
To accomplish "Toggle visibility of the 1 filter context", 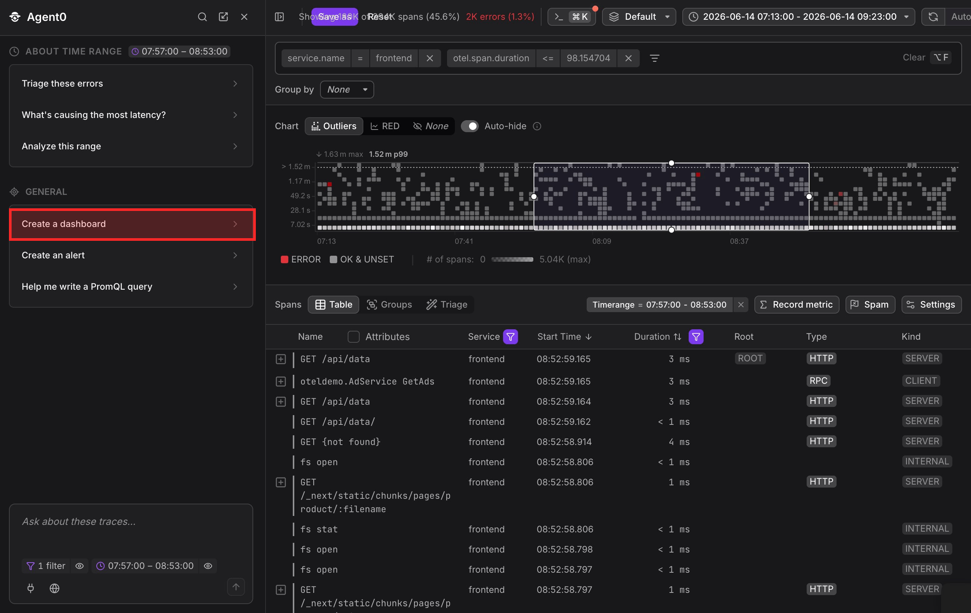I will click(x=80, y=566).
